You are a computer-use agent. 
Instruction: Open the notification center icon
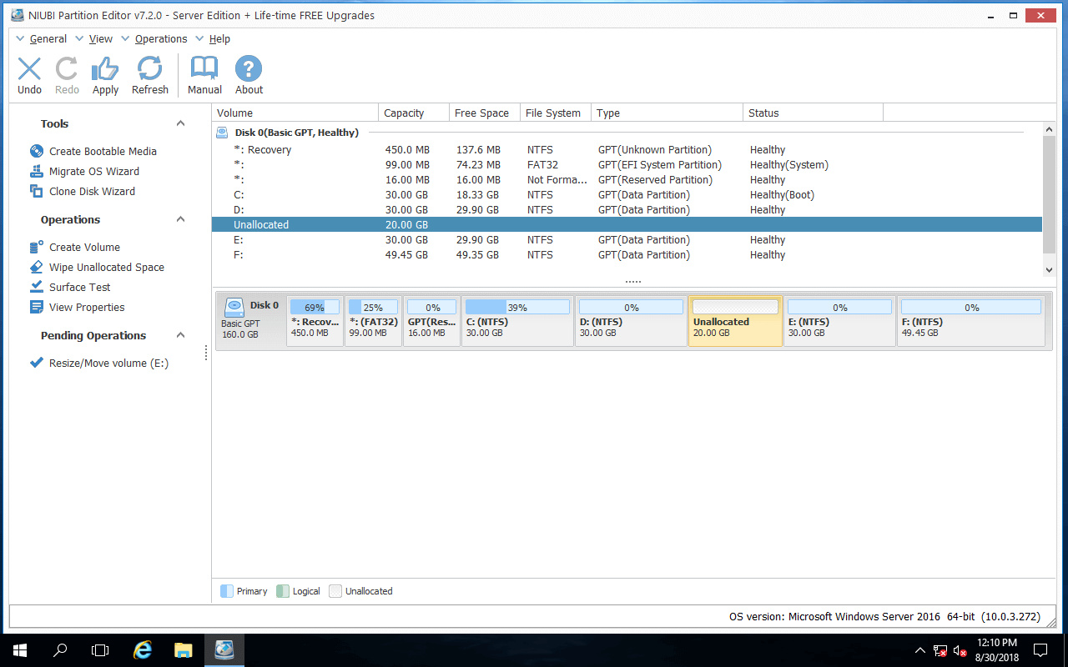[x=1040, y=649]
